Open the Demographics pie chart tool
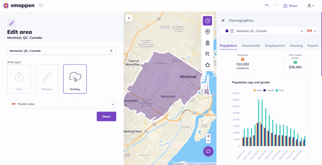 point(208,21)
